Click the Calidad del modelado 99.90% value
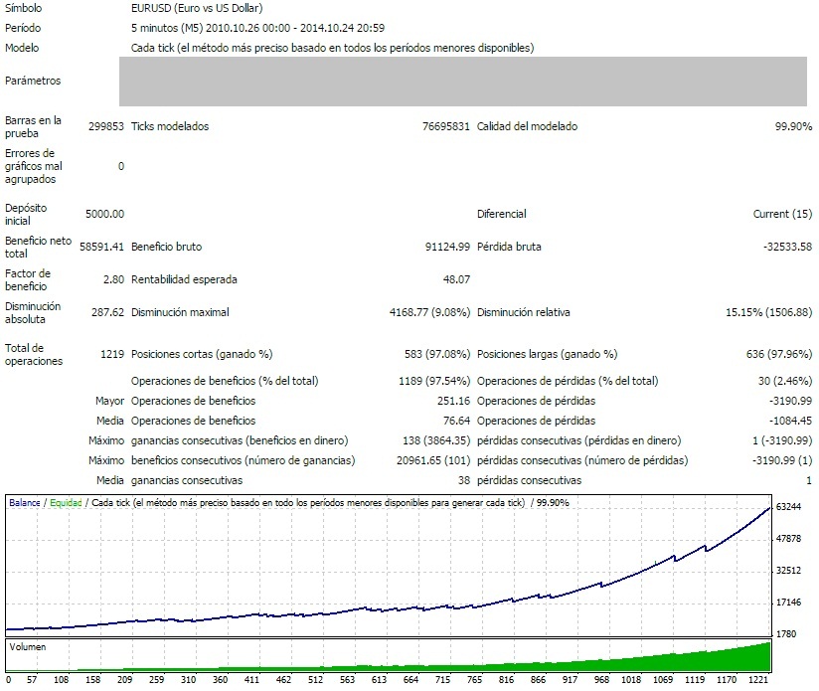Screen dimensions: 819x691 point(793,126)
